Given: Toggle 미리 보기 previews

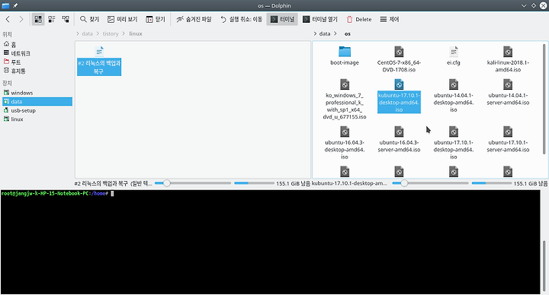Looking at the screenshot, I should (122, 19).
